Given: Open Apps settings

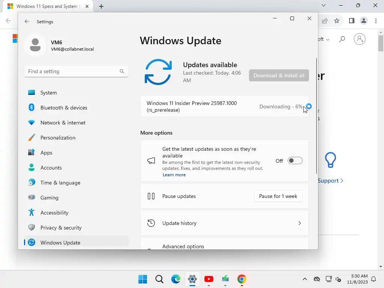Looking at the screenshot, I should click(x=76, y=153).
